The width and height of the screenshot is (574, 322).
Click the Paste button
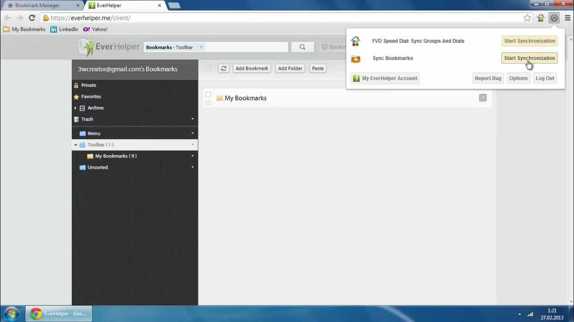click(317, 68)
